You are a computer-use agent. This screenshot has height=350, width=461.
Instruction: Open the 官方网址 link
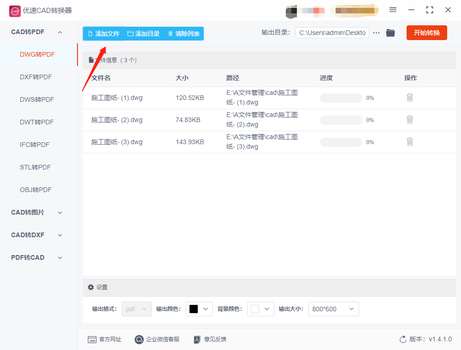point(104,339)
